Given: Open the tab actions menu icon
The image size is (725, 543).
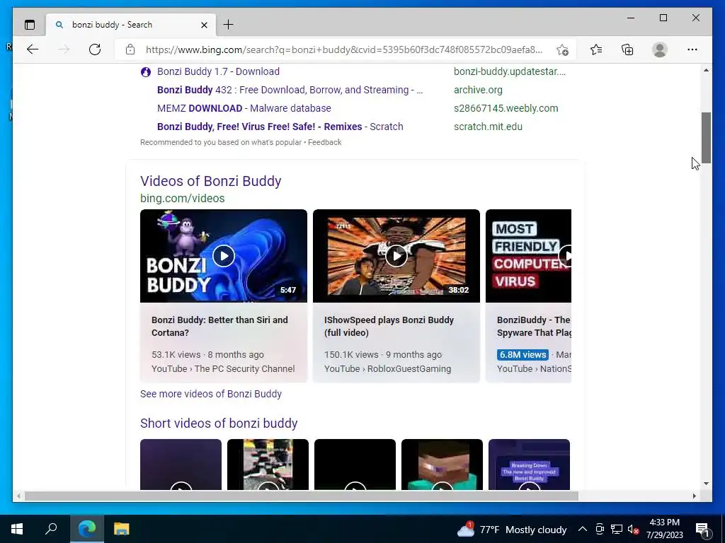Looking at the screenshot, I should [x=30, y=25].
